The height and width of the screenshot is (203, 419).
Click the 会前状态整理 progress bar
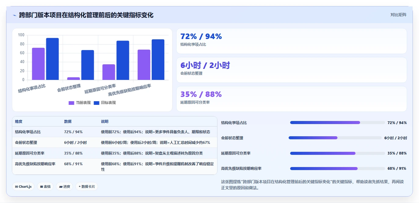coord(335,138)
